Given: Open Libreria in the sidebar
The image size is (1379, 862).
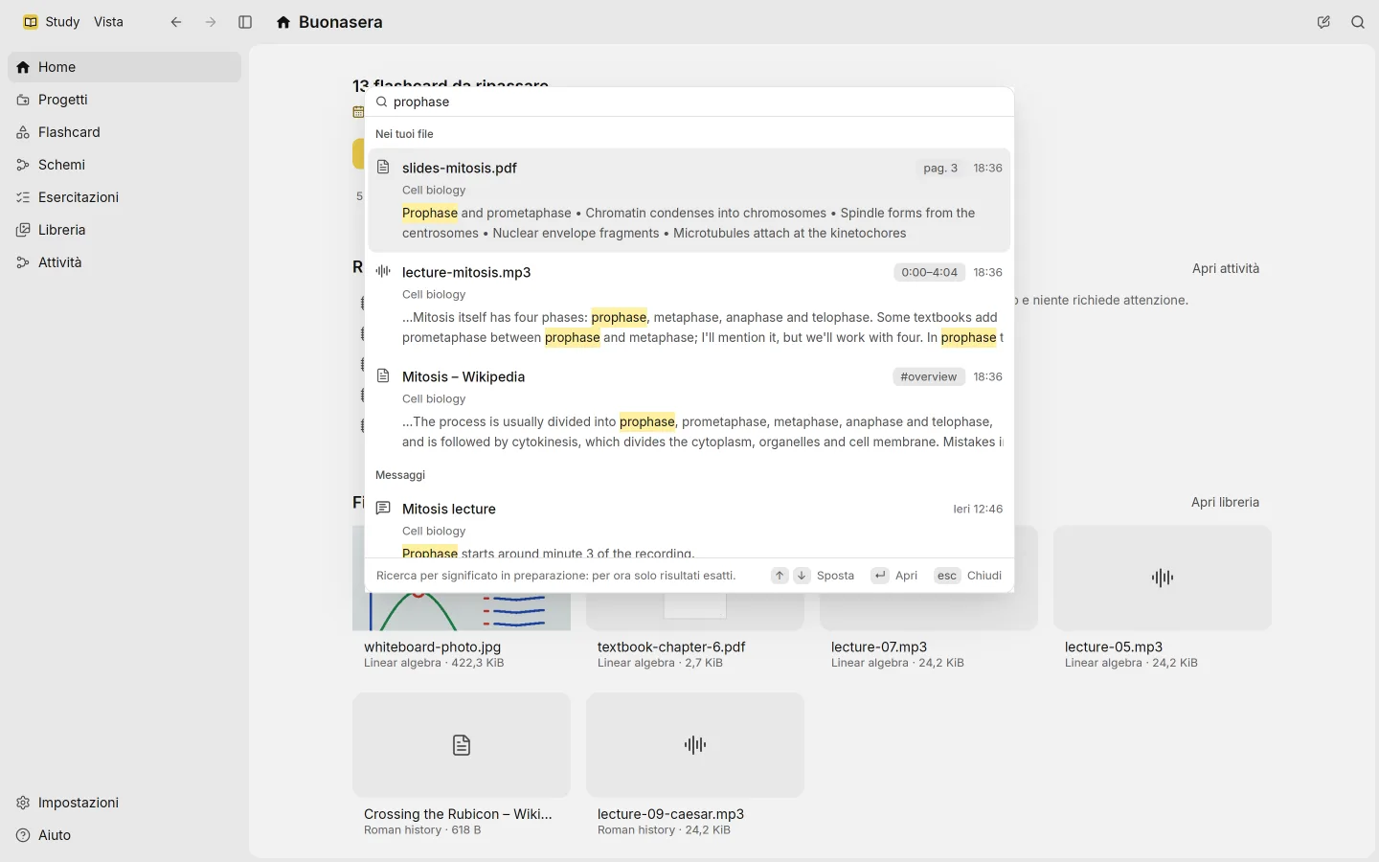Looking at the screenshot, I should 124,230.
